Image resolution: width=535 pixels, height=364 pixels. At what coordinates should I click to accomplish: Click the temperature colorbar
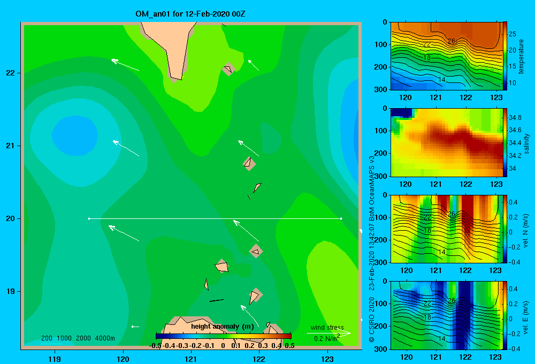(x=505, y=56)
